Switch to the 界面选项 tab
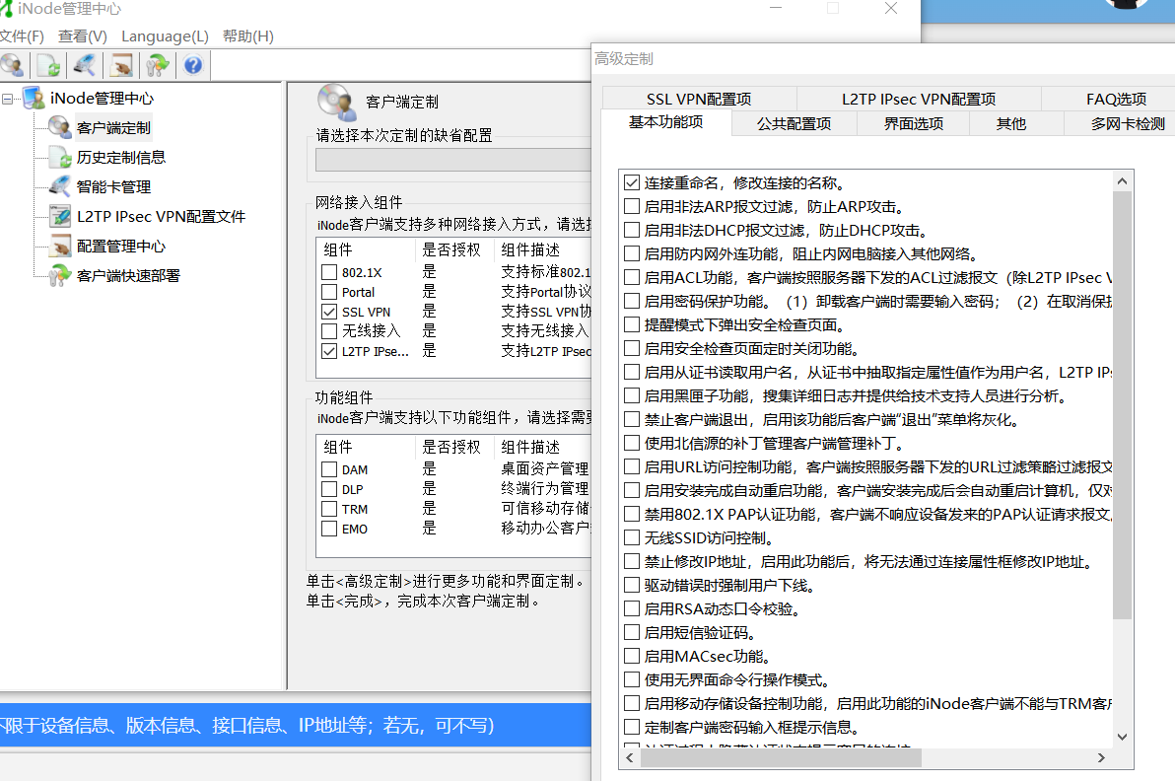Image resolution: width=1175 pixels, height=781 pixels. click(914, 123)
